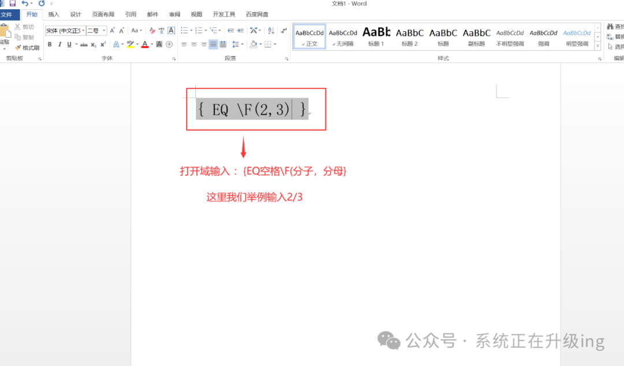
Task: Open the highlight color dropdown arrow
Action: pos(138,44)
